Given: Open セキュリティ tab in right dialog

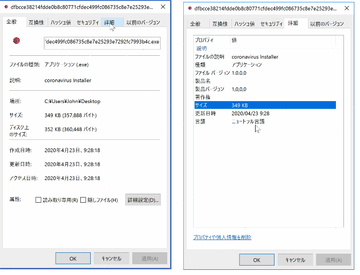Looking at the screenshot, I should click(272, 24).
